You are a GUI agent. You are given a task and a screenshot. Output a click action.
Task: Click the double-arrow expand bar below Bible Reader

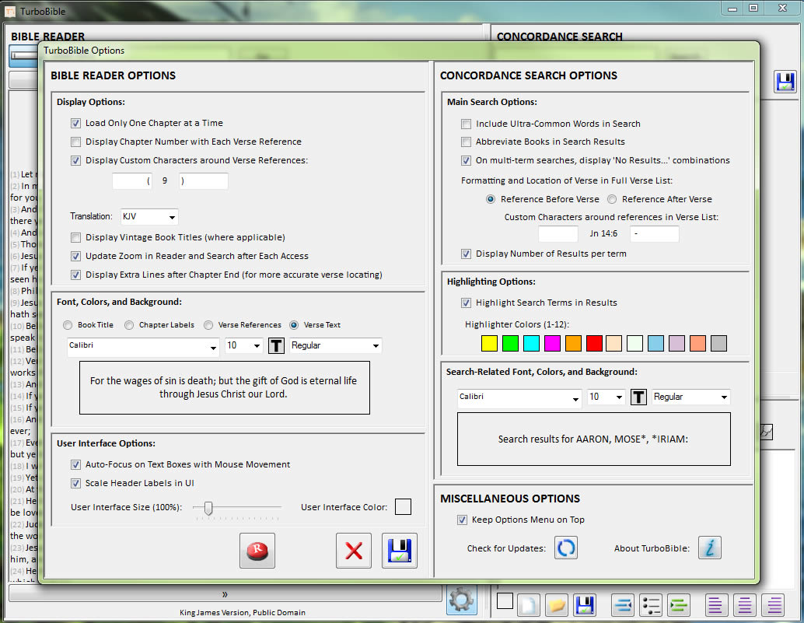click(x=225, y=594)
